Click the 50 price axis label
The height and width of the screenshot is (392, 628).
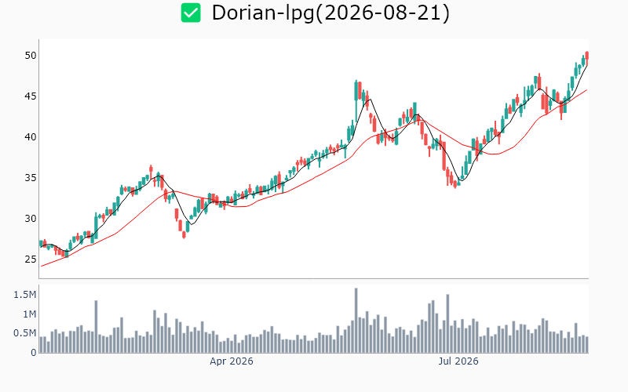click(31, 56)
